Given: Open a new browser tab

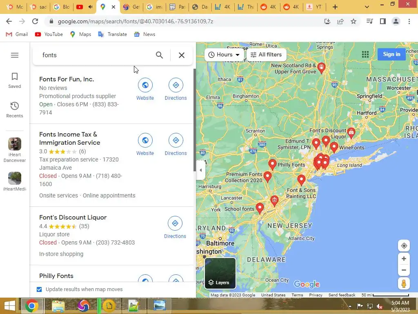Looking at the screenshot, I should point(335,7).
